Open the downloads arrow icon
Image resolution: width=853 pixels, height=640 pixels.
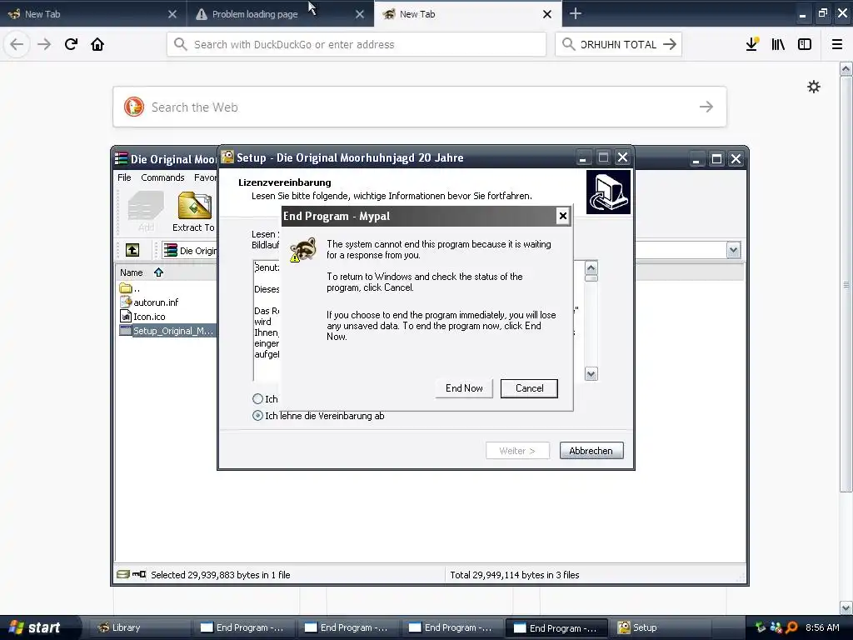[752, 44]
